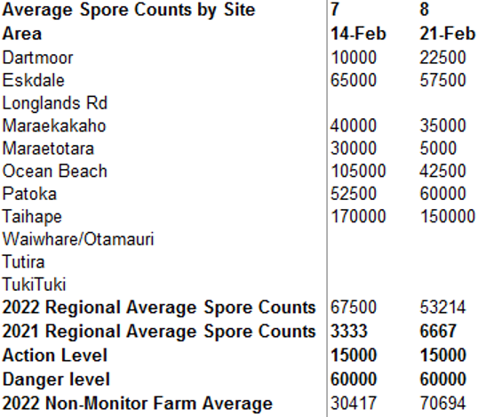Click the empty Tutira 21-Feb cell
The width and height of the screenshot is (486, 417).
click(x=451, y=262)
